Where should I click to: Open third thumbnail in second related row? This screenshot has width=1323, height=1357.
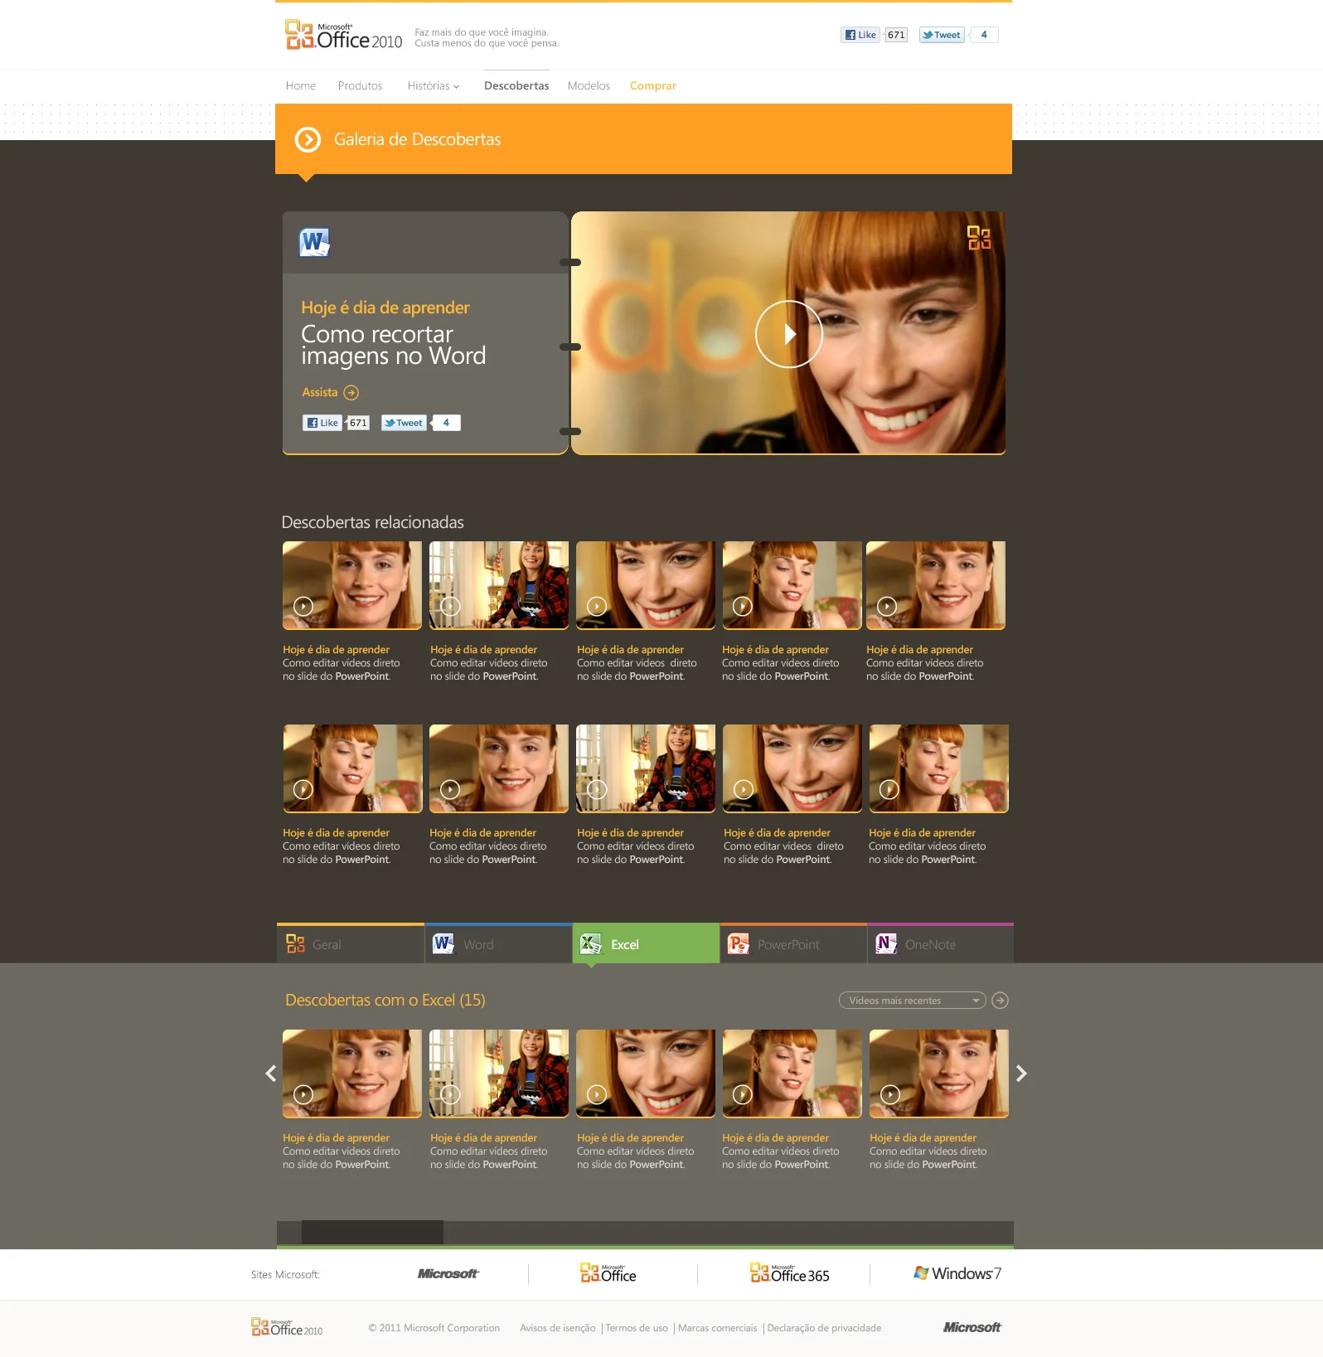point(646,768)
